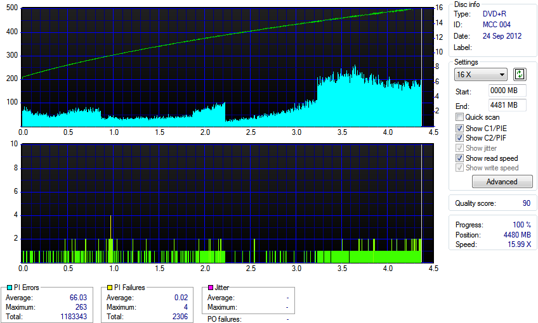Click PI Errors total value 1183343
Viewport: 538px width, 323px height.
pyautogui.click(x=74, y=317)
